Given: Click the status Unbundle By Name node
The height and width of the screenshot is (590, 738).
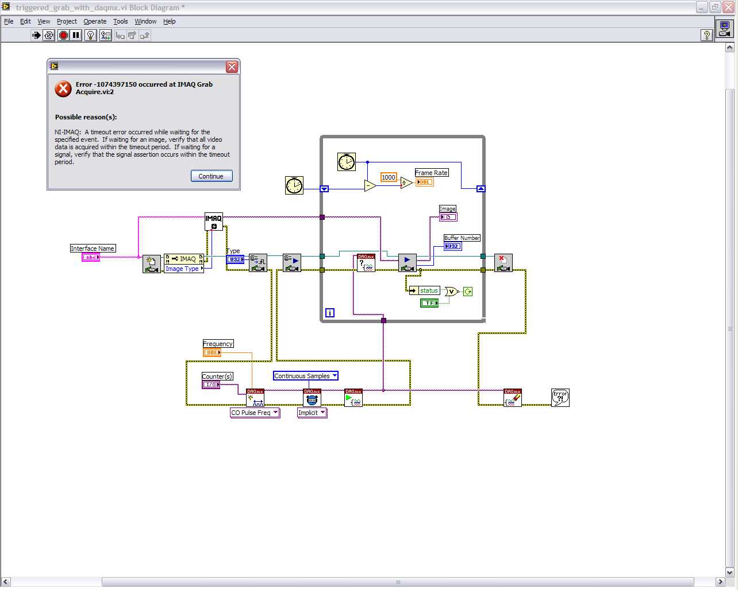Looking at the screenshot, I should [x=424, y=291].
